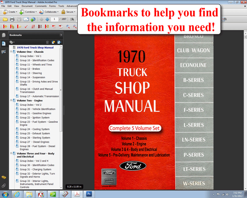
Task: Activate the Select tool cursor icon
Action: point(72,19)
